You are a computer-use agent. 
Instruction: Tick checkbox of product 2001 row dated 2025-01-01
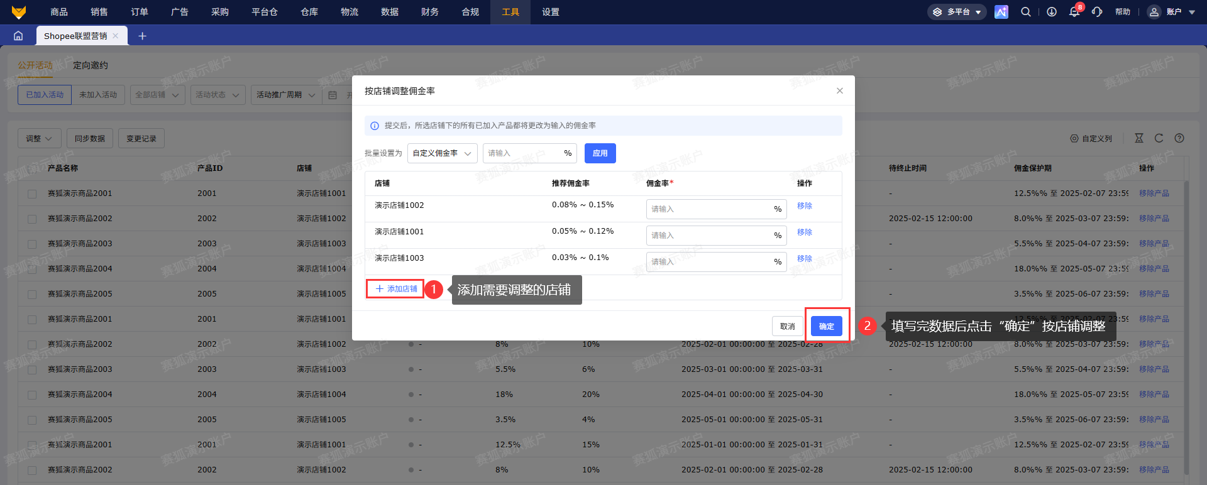(32, 445)
